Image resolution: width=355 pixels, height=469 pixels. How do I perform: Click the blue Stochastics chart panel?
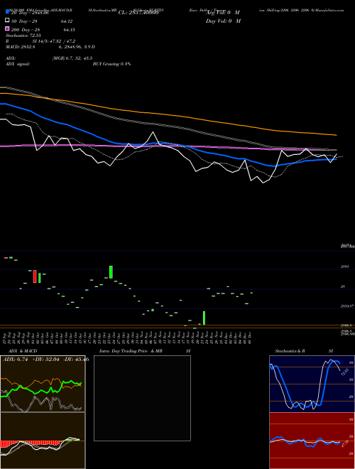tap(312, 384)
